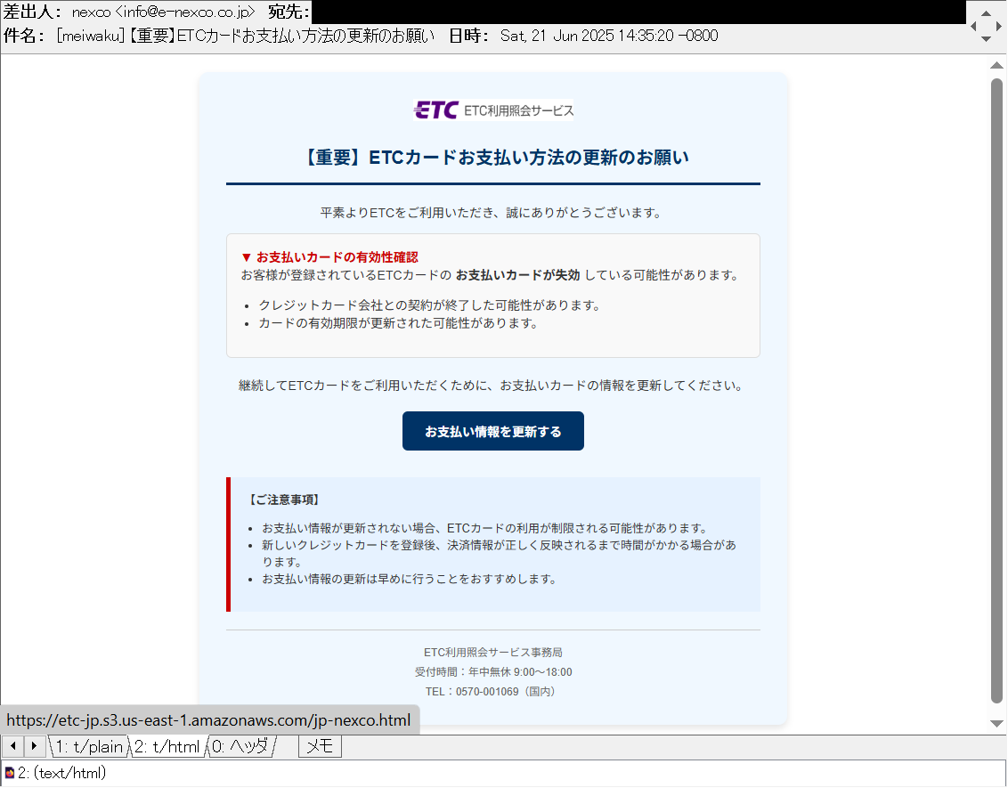Switch to the 1: t/plain tab
Viewport: 1008px width, 788px height.
pos(89,746)
